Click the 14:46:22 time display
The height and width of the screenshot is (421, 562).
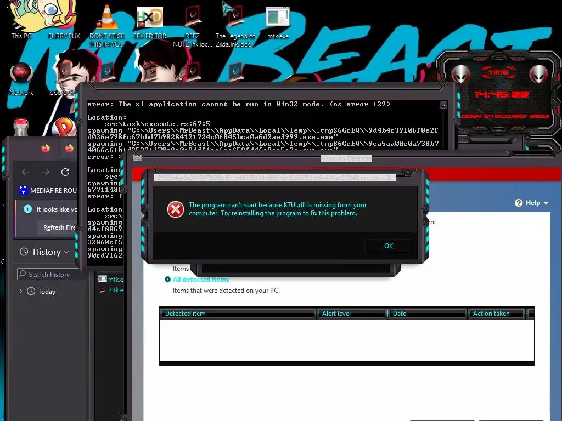point(502,94)
